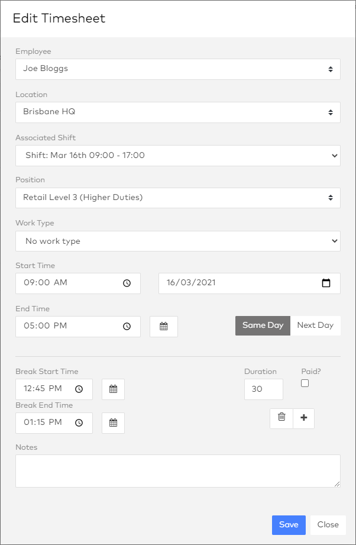This screenshot has height=545, width=356.
Task: Add another break with the plus button
Action: pos(304,418)
